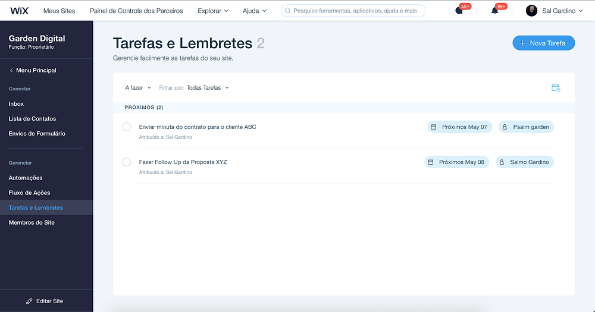Open Envios de Formulário in the sidebar

point(37,134)
